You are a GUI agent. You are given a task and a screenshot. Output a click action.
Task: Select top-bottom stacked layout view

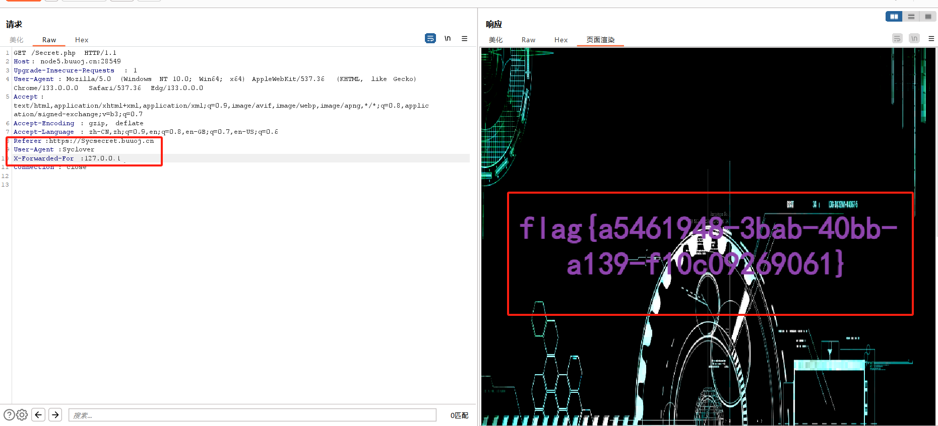pos(911,17)
